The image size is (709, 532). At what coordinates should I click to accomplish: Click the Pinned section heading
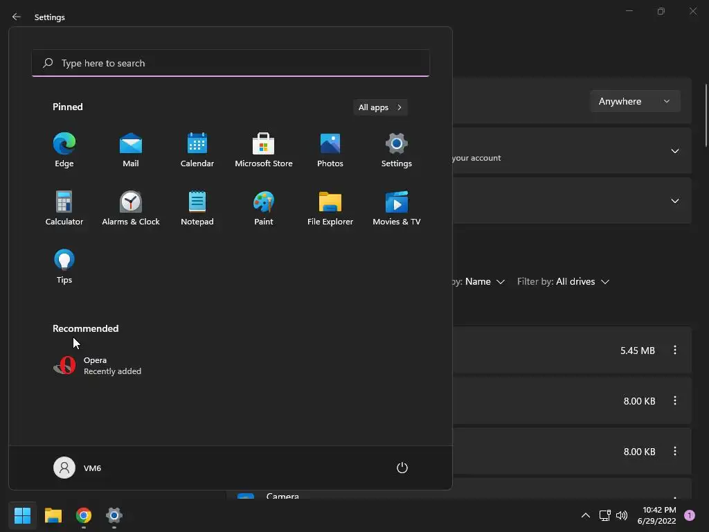[68, 107]
